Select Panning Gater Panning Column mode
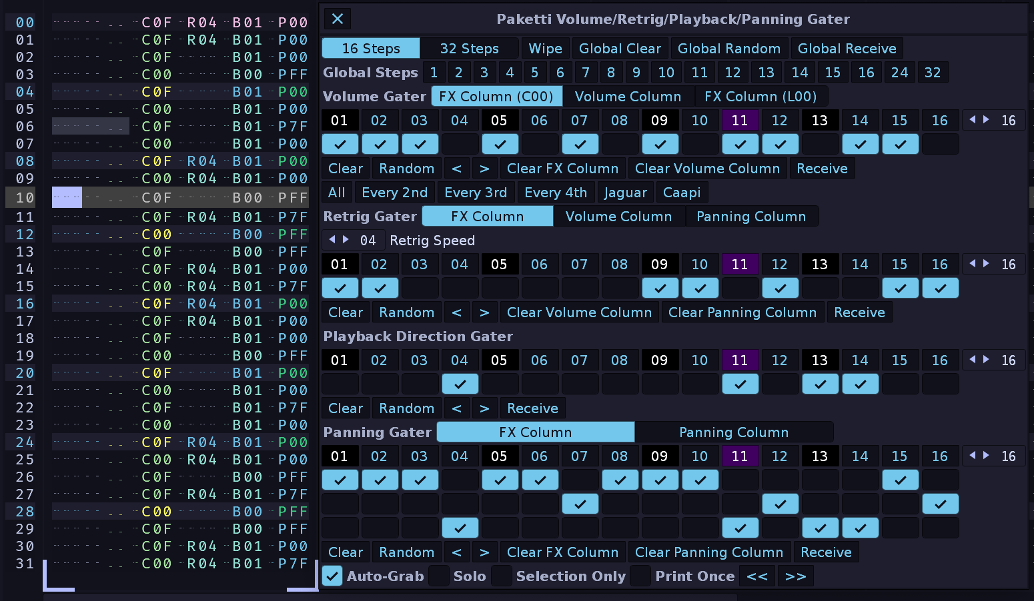This screenshot has width=1034, height=601. coord(734,432)
